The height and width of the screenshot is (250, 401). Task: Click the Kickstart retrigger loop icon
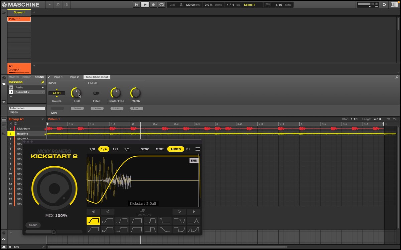point(188,149)
